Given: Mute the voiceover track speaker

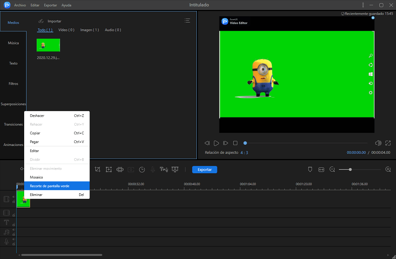Looking at the screenshot, I should tap(14, 239).
